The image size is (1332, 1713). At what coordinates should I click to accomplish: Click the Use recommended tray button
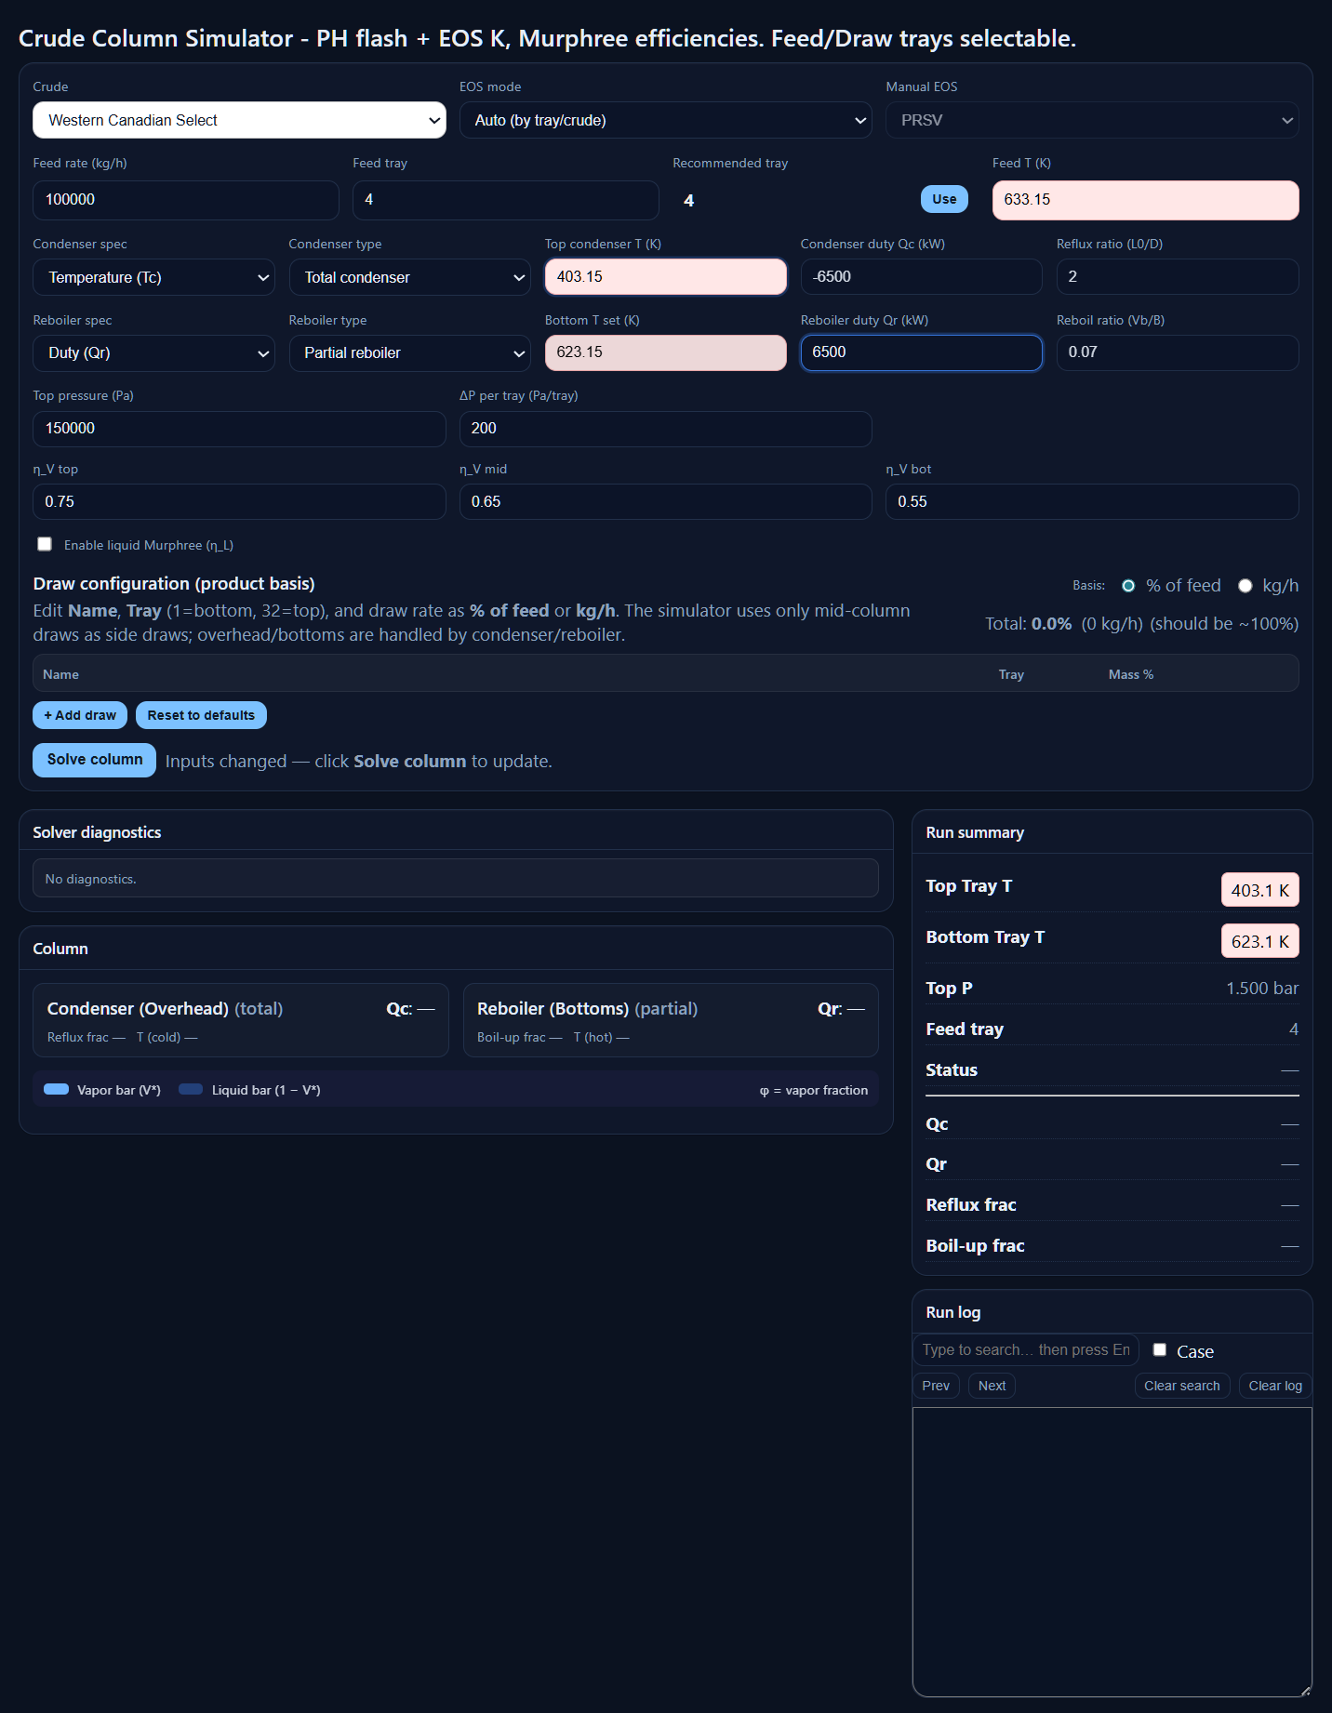point(944,199)
